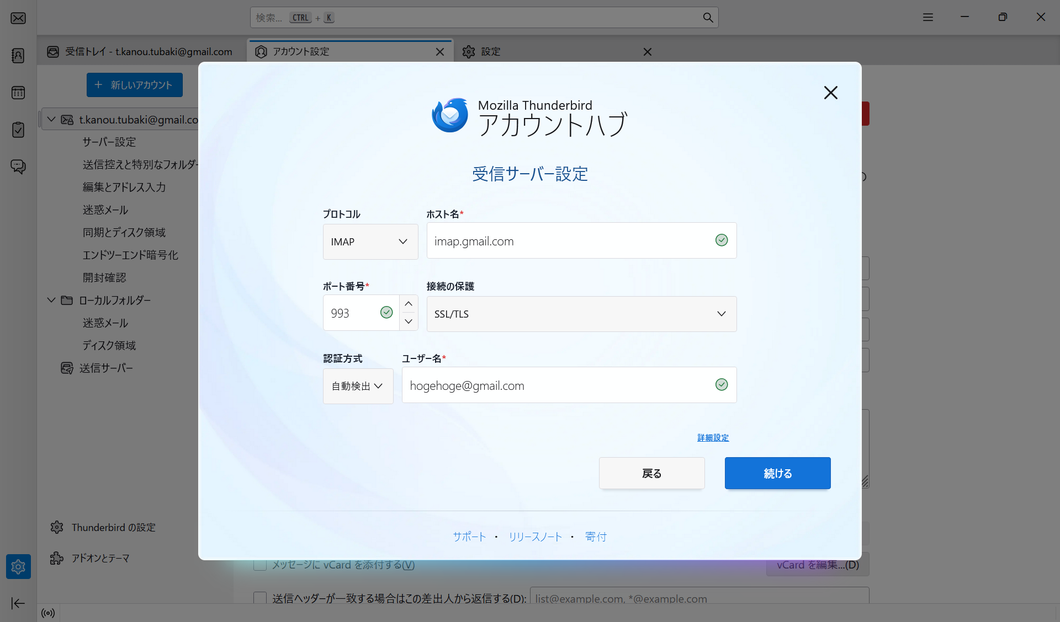Enable reply from matching header checkbox
1060x622 pixels.
[260, 598]
